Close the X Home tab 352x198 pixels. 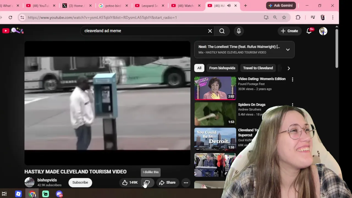(90, 5)
